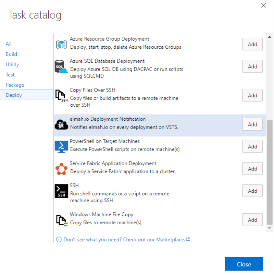Open the Utility task category

pyautogui.click(x=12, y=64)
